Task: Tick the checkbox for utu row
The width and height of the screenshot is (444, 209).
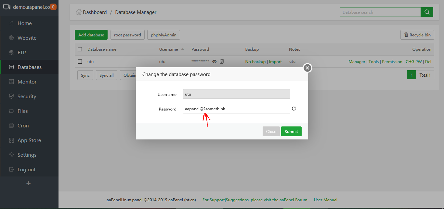Action: 80,61
